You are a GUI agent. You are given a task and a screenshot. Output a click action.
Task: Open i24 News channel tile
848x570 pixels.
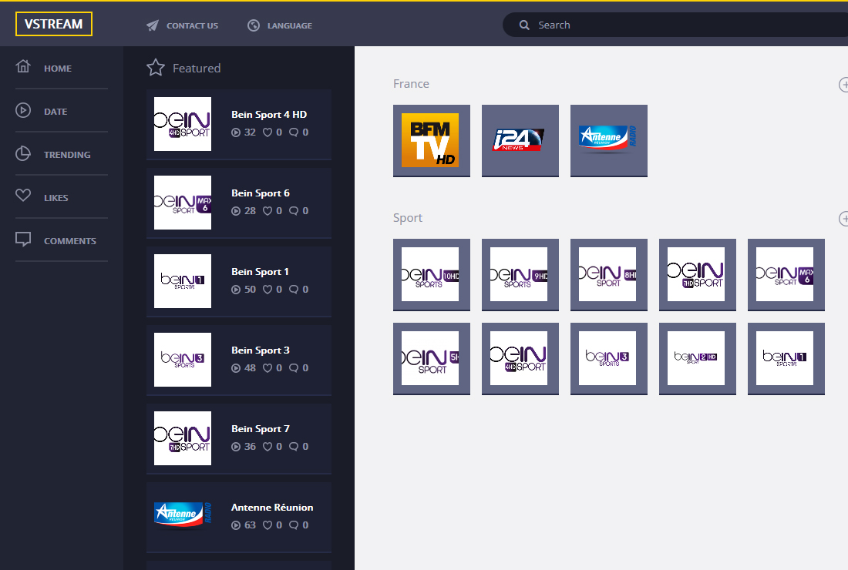pyautogui.click(x=520, y=140)
